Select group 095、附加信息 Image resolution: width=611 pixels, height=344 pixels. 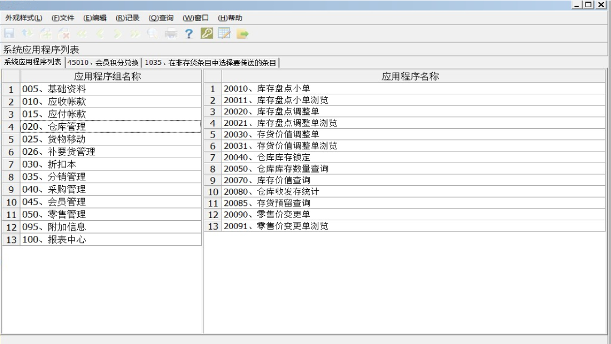[111, 227]
